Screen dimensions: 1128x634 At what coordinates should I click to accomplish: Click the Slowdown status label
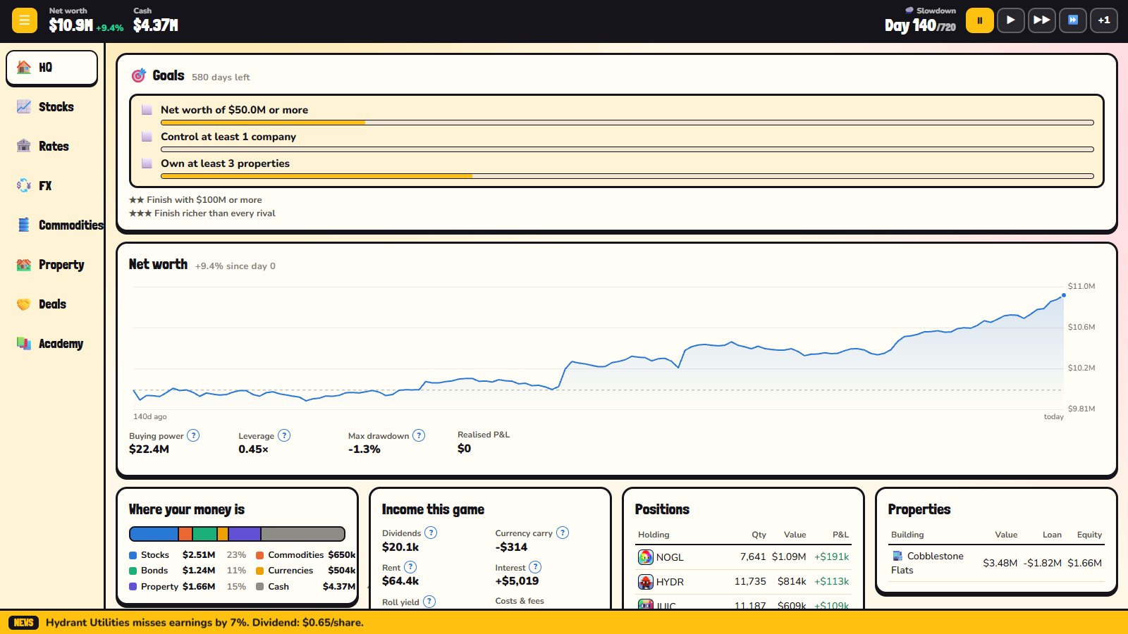click(931, 11)
